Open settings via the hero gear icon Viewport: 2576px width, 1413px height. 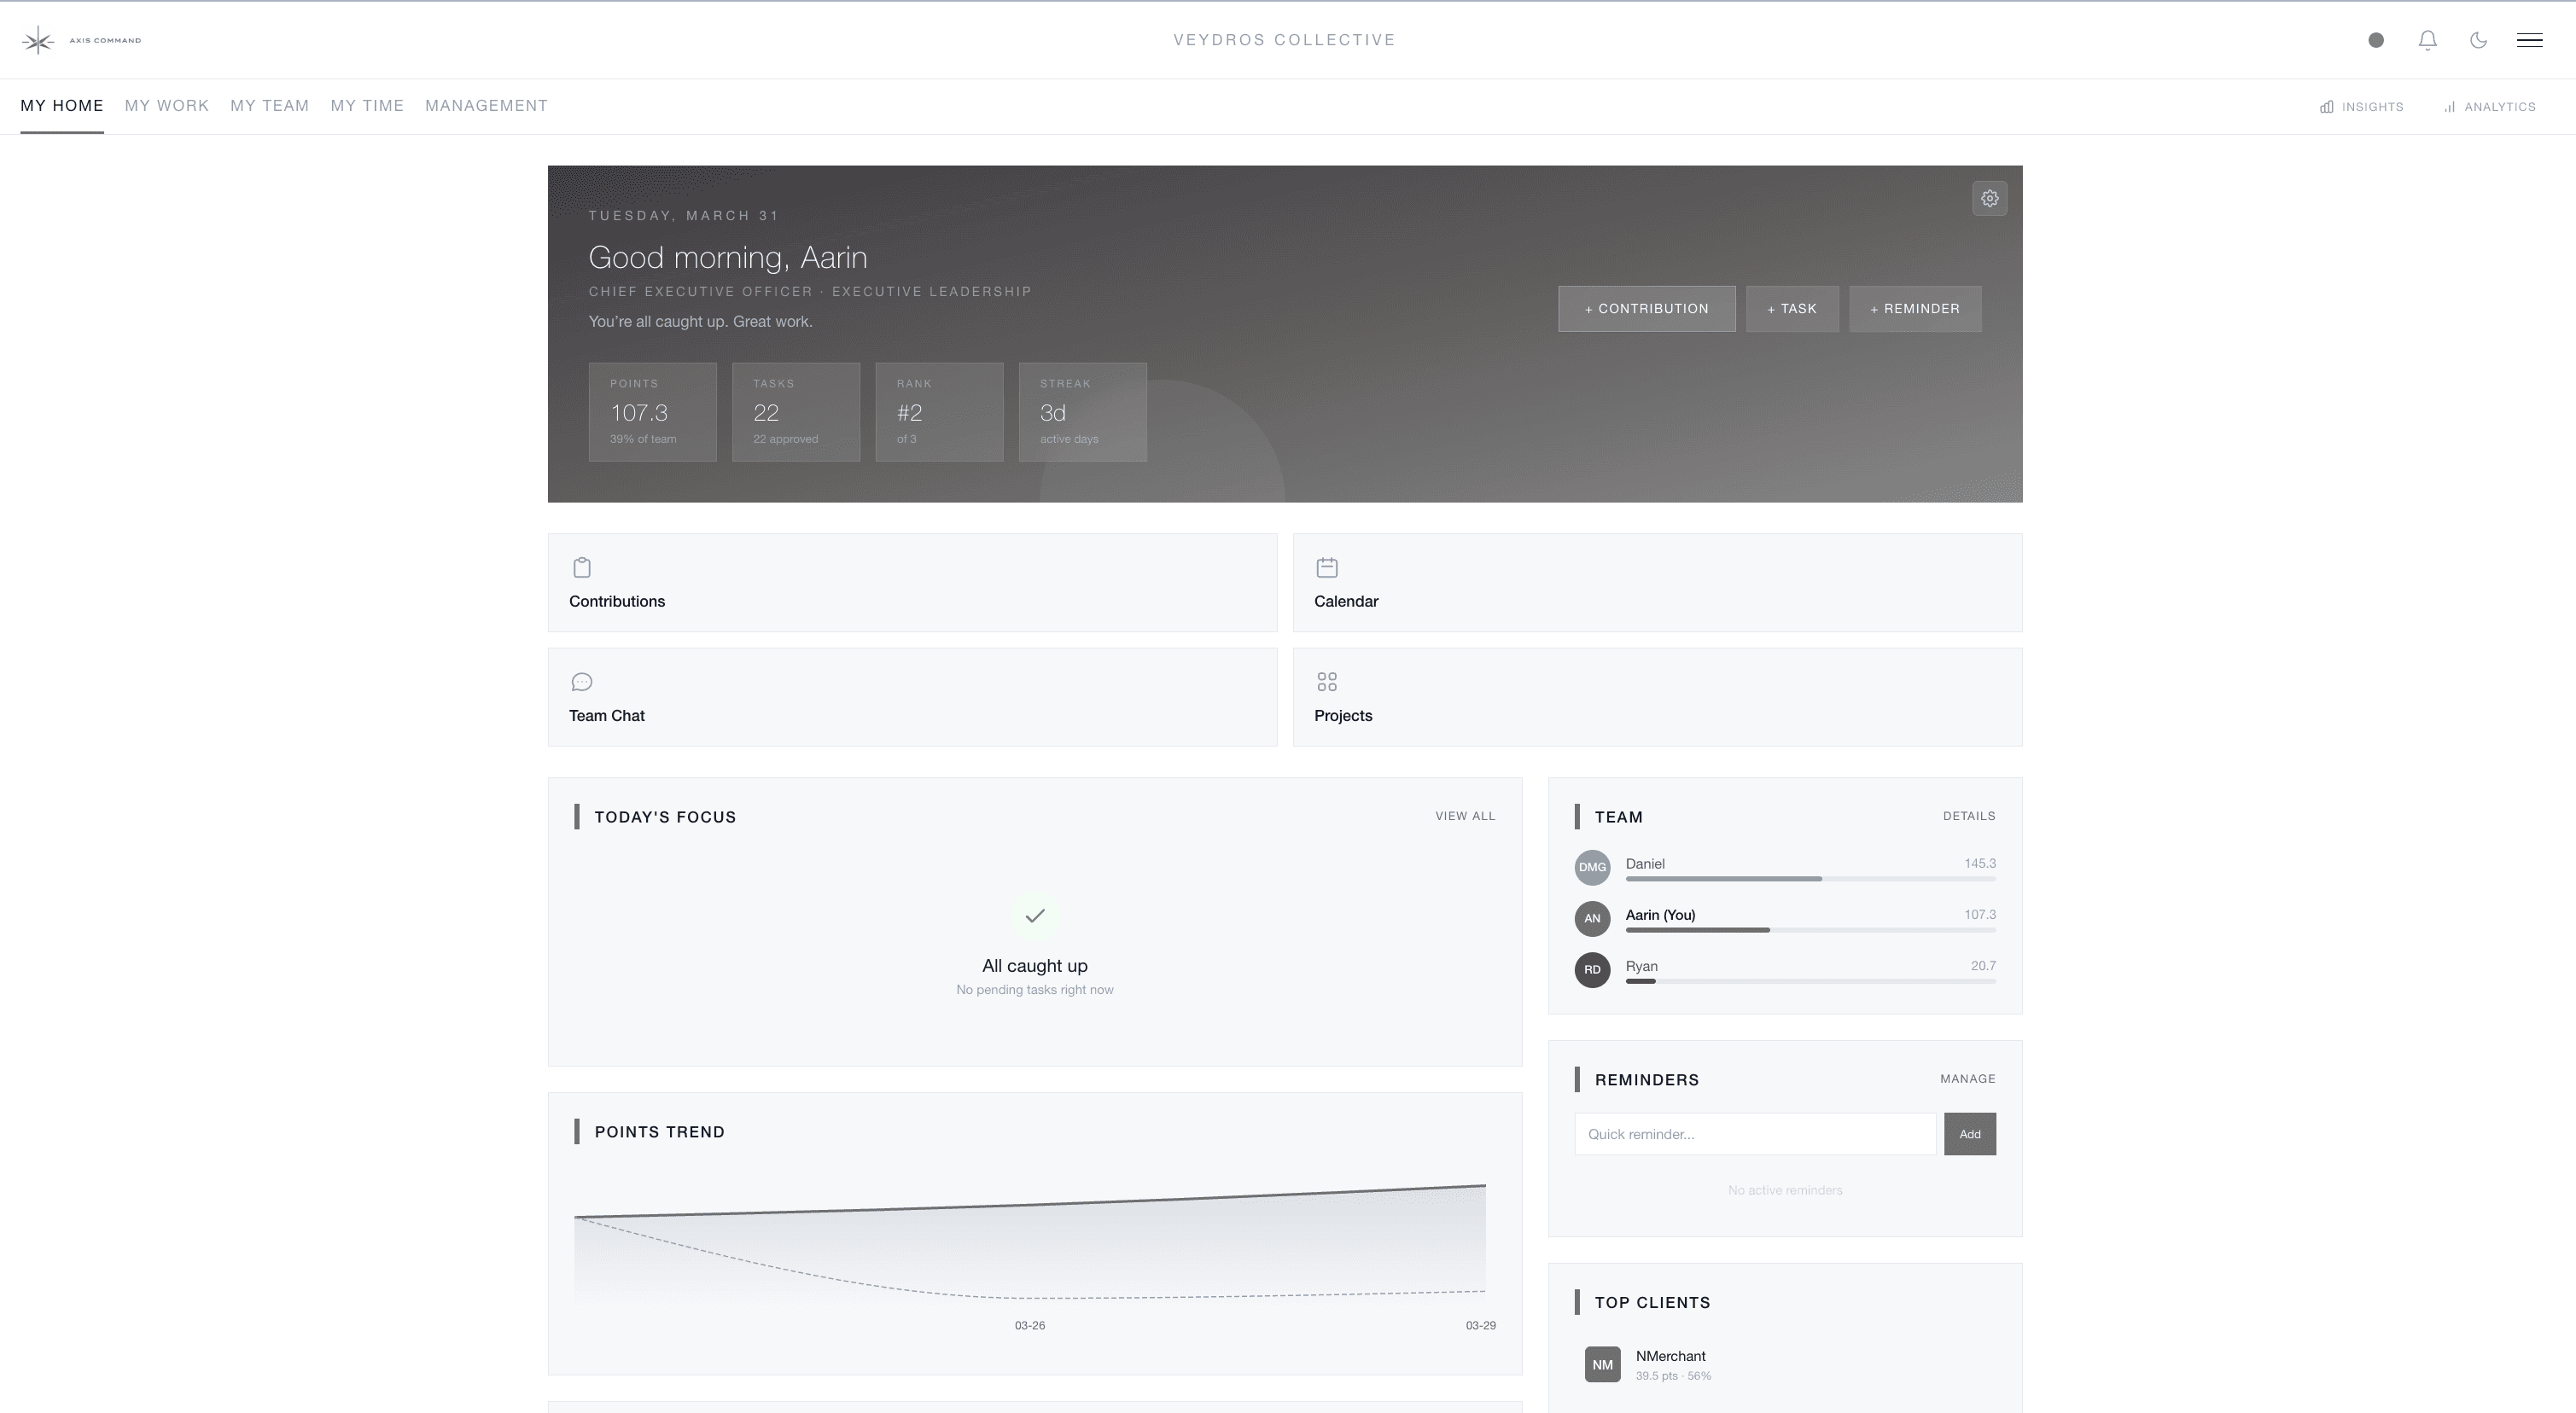(x=1989, y=198)
